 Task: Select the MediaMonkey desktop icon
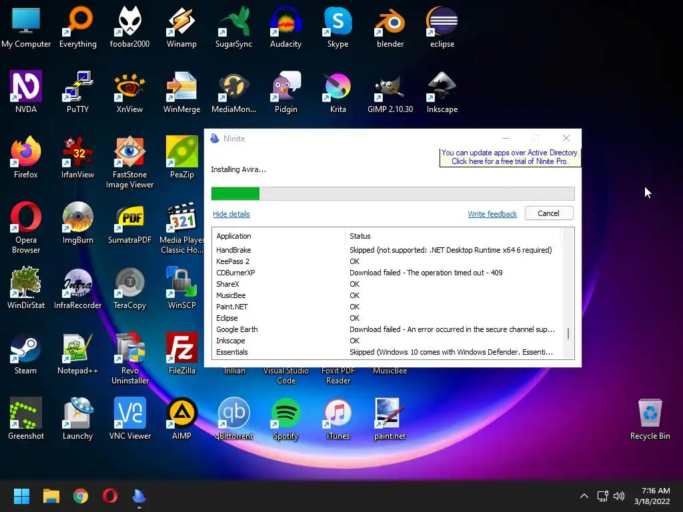click(234, 91)
